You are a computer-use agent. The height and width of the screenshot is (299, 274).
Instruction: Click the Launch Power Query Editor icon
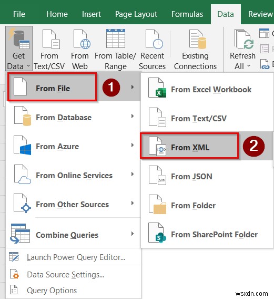[x=14, y=257]
